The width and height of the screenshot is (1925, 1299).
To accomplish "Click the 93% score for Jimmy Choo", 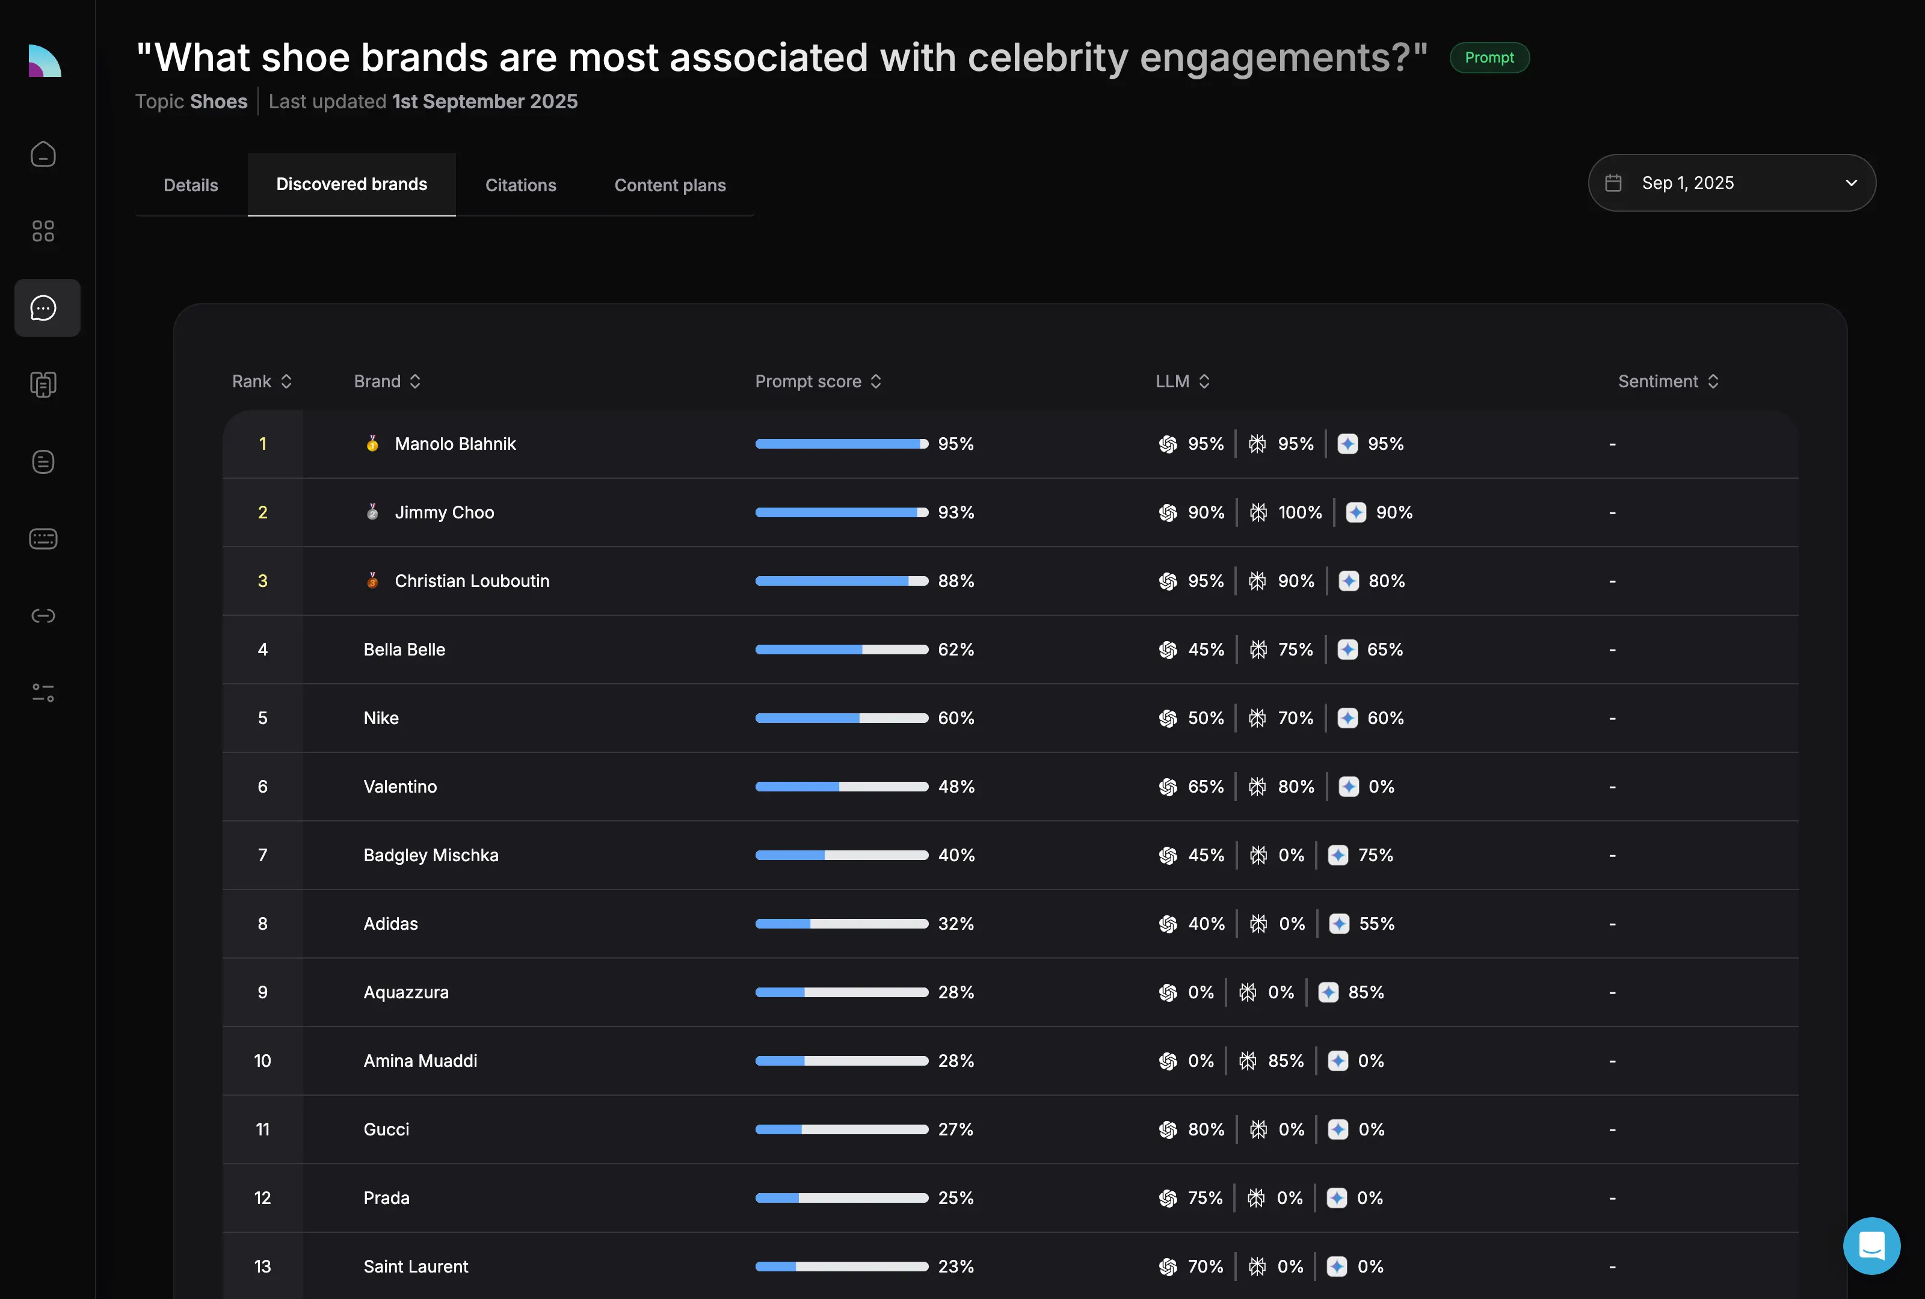I will (956, 512).
